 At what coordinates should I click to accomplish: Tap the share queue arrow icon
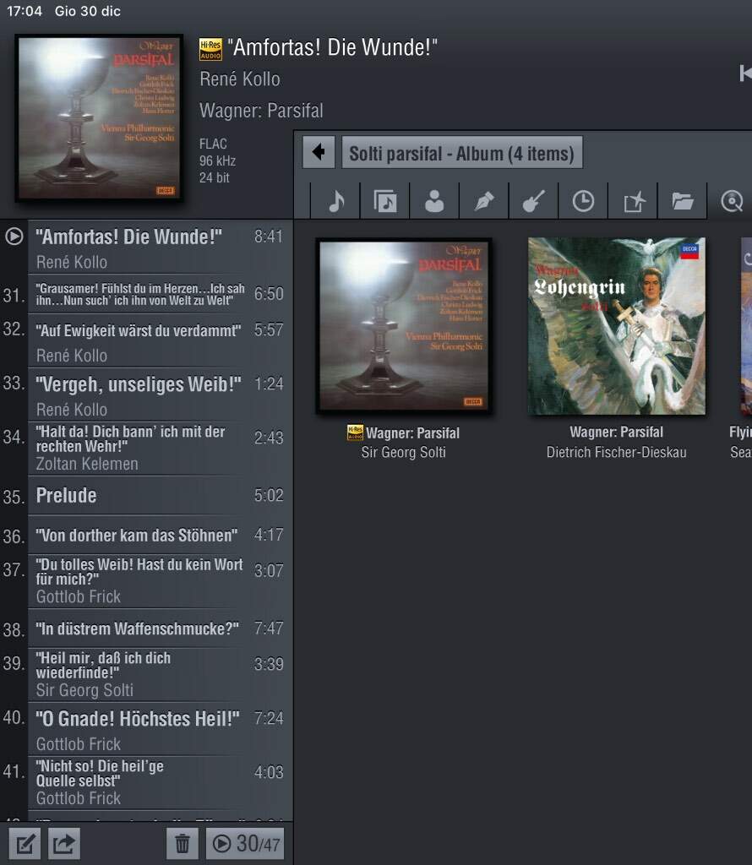(x=64, y=844)
